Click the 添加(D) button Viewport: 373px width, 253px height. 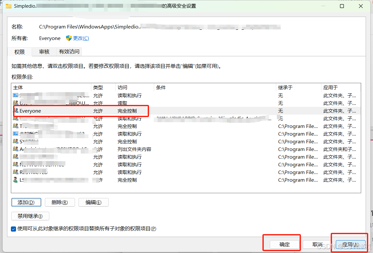pyautogui.click(x=26, y=202)
